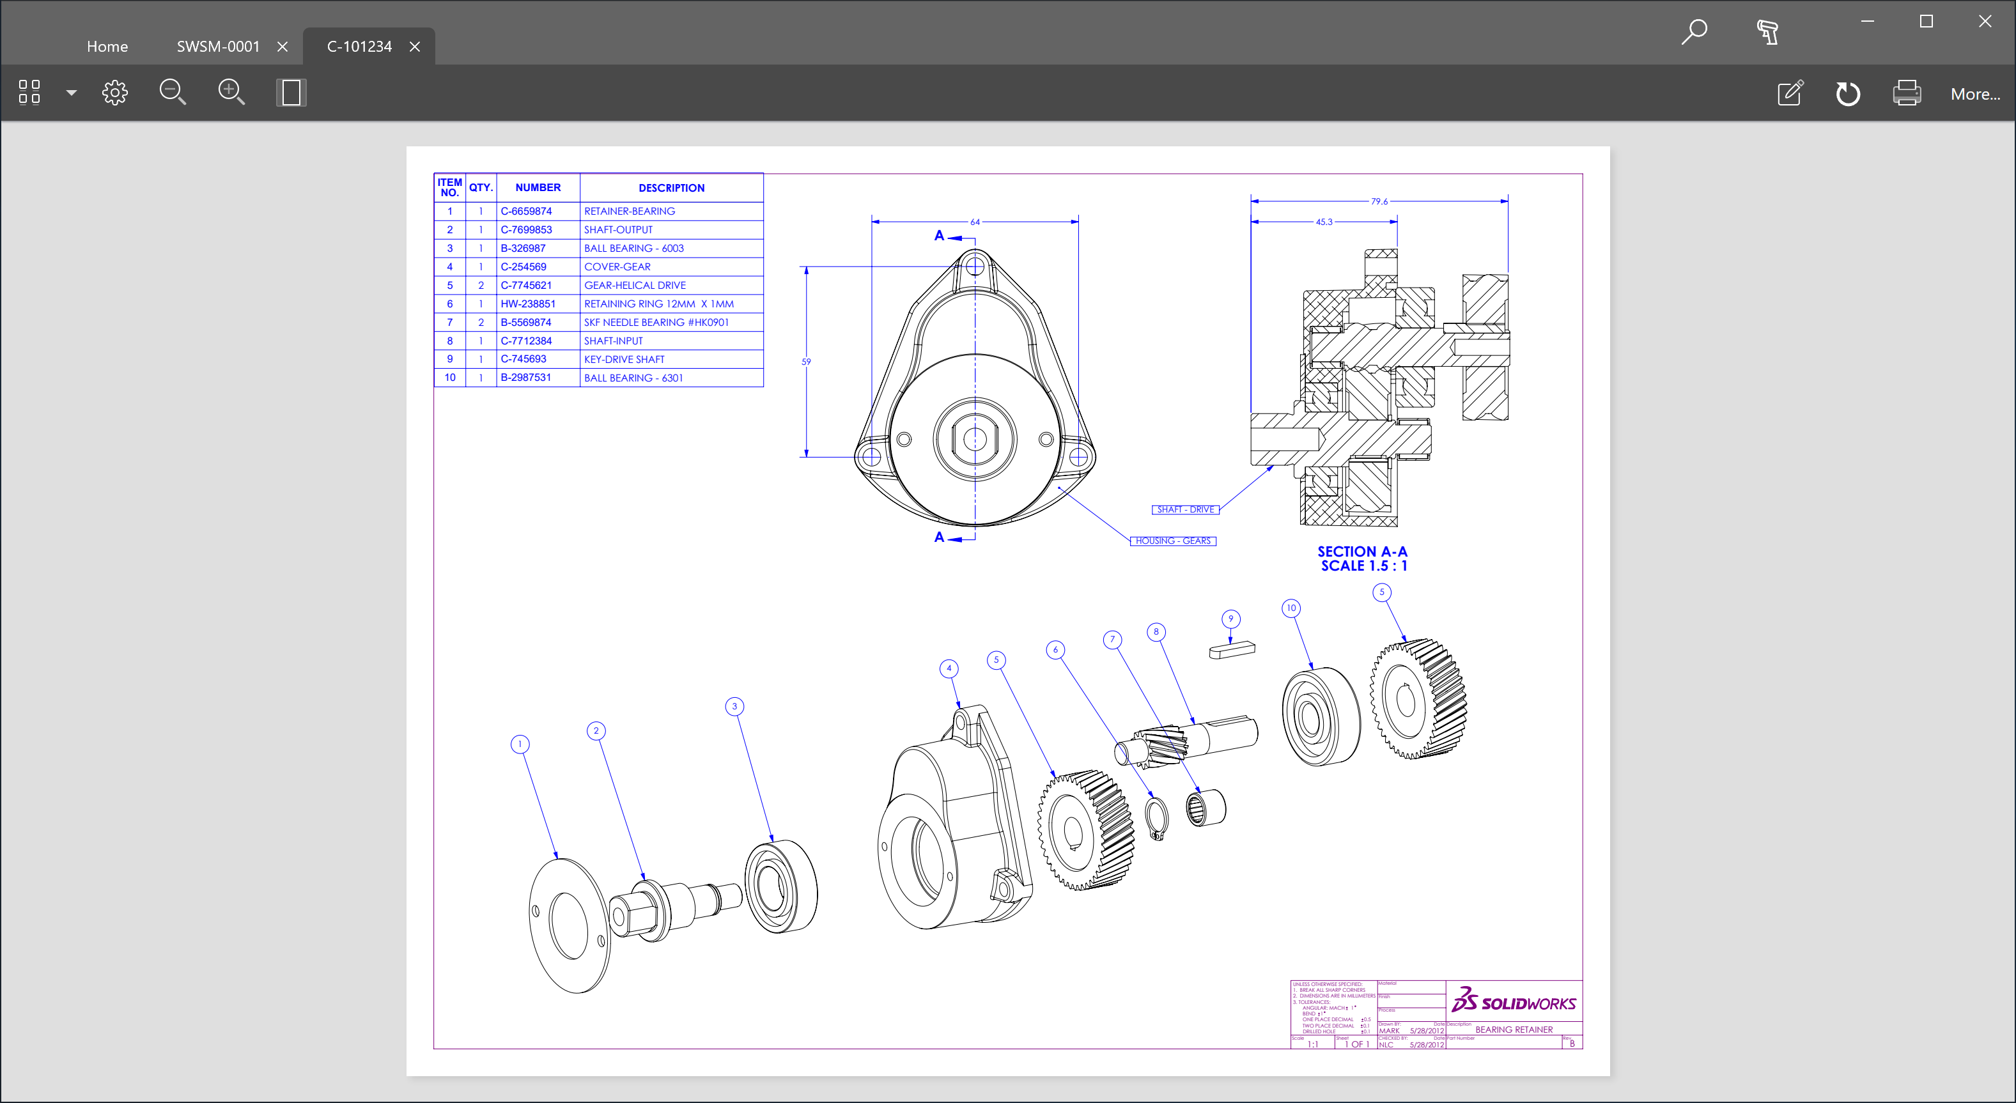Image resolution: width=2016 pixels, height=1103 pixels.
Task: Click the SECTION A-A title text
Action: point(1361,551)
